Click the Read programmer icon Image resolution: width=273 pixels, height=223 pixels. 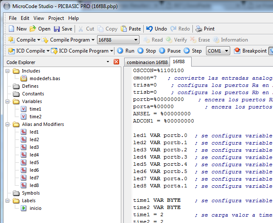pos(147,40)
